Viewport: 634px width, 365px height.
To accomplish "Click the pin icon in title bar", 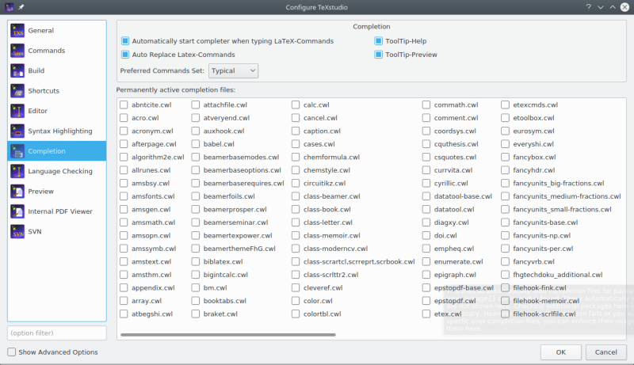I will 21,7.
